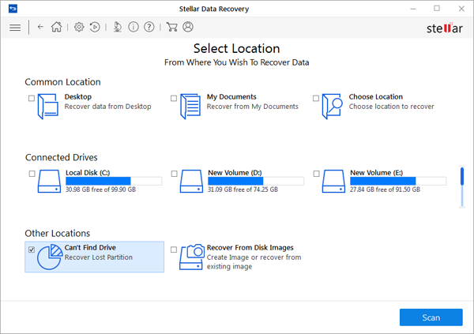Check the Choose Location checkbox
The width and height of the screenshot is (474, 334).
[316, 98]
